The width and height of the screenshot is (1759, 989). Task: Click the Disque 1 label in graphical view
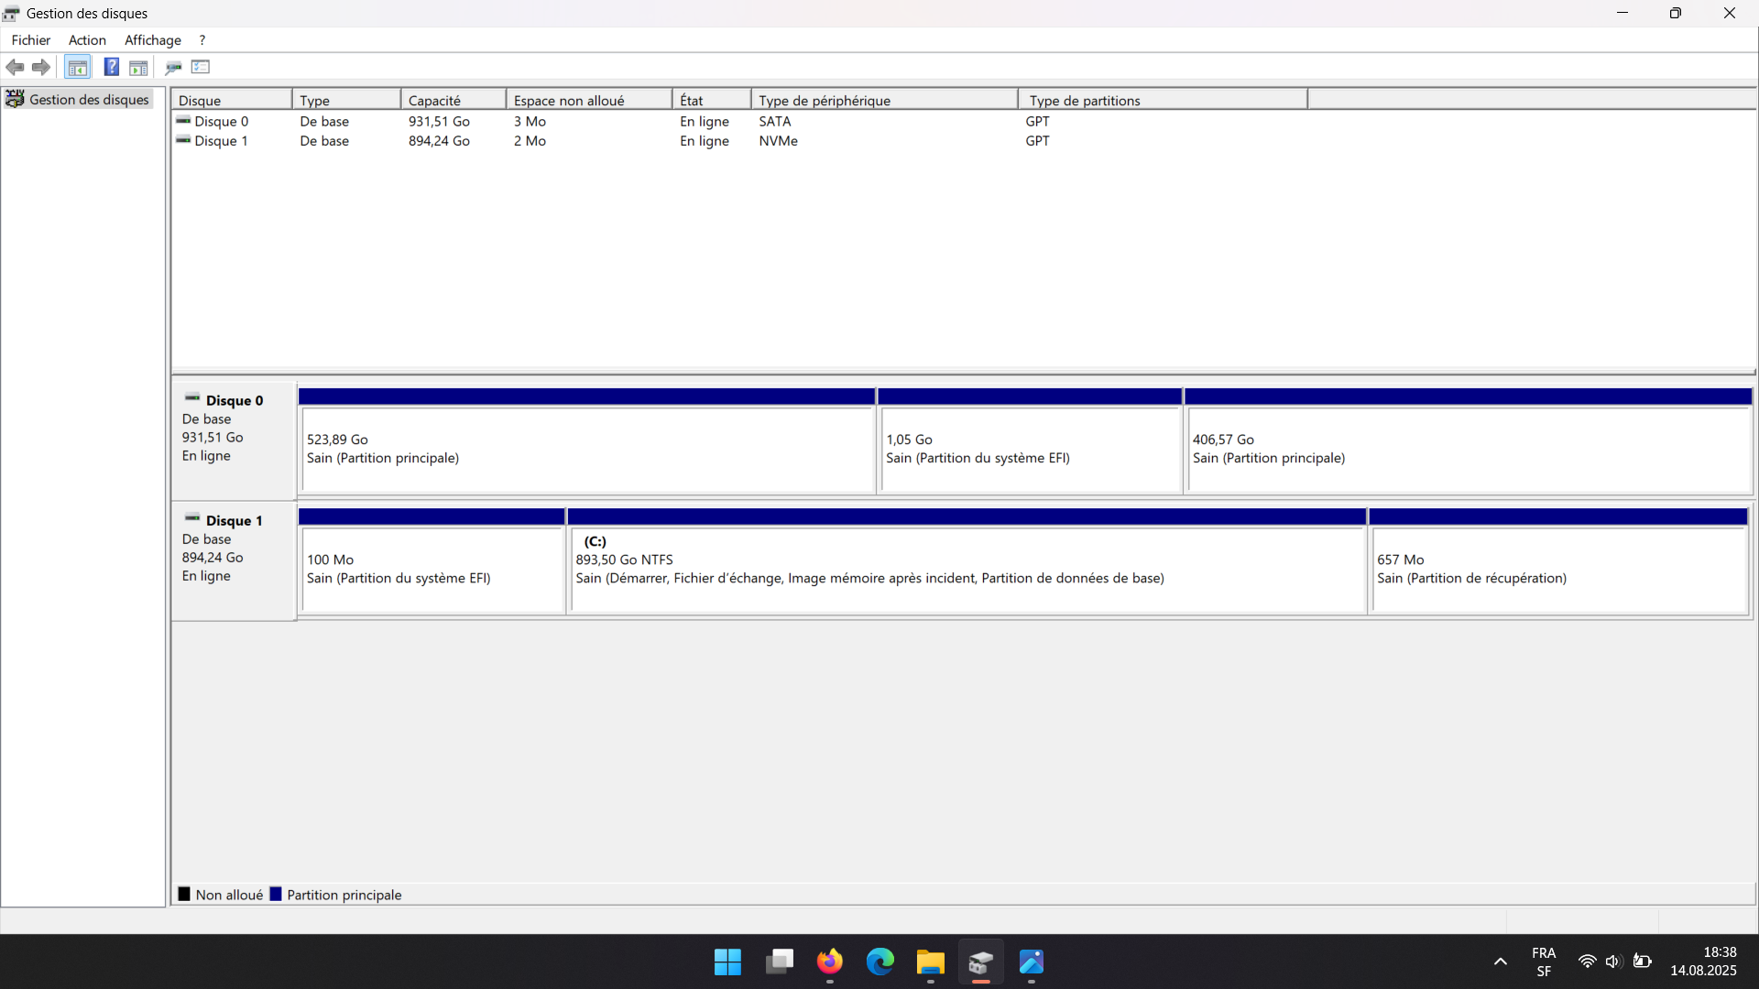[235, 520]
